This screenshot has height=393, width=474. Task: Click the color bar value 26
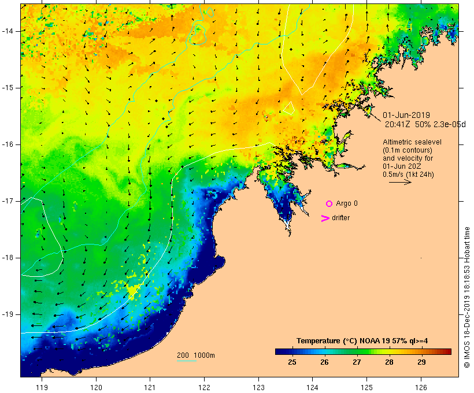click(x=324, y=362)
